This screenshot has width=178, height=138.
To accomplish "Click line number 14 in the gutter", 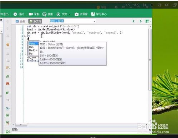I will (x=21, y=67).
